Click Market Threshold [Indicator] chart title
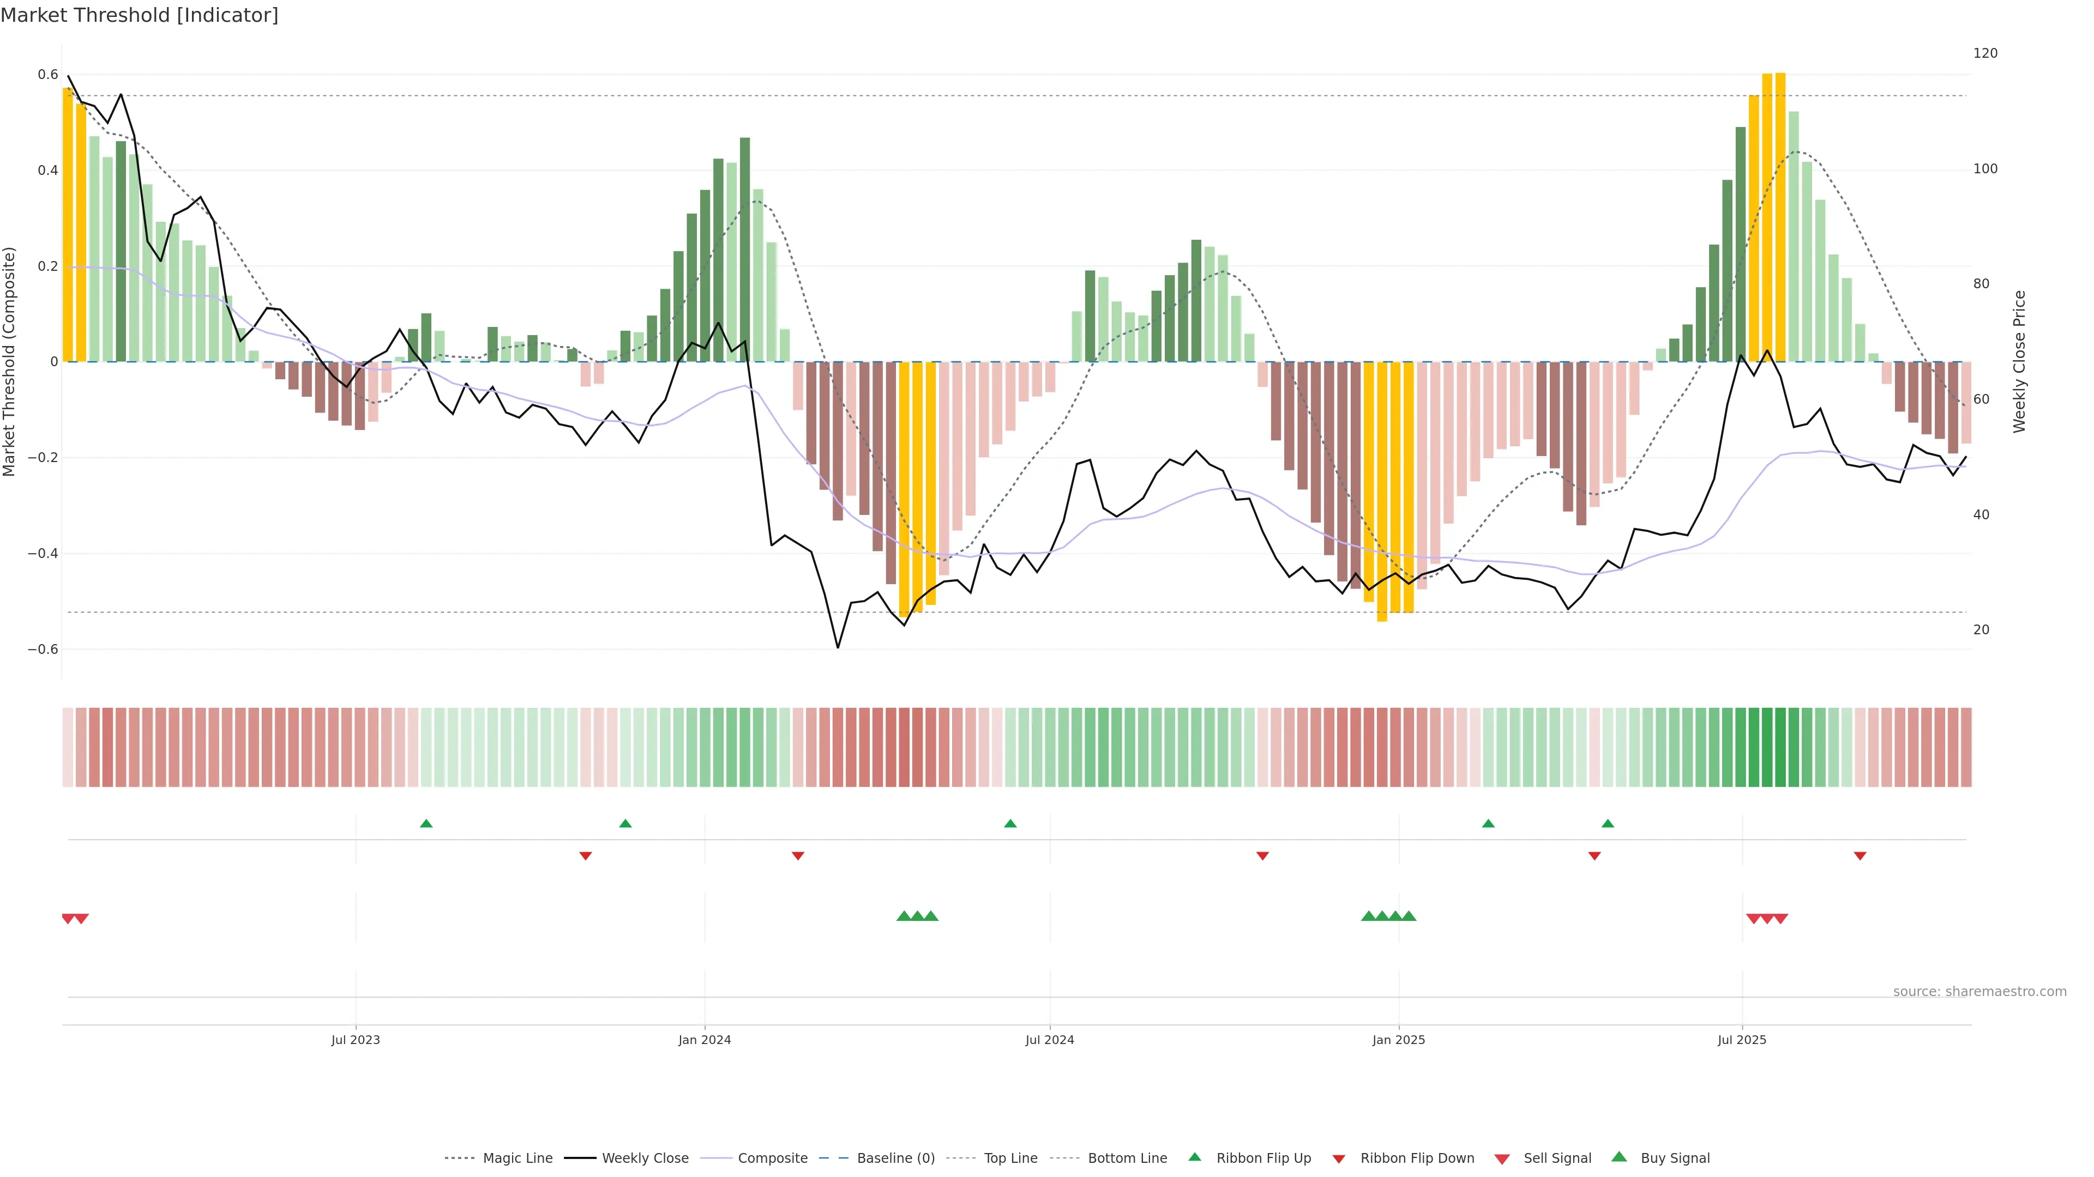The height and width of the screenshot is (1177, 2094). (x=139, y=15)
